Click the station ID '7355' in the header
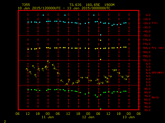The image size is (165, 123). [26, 5]
